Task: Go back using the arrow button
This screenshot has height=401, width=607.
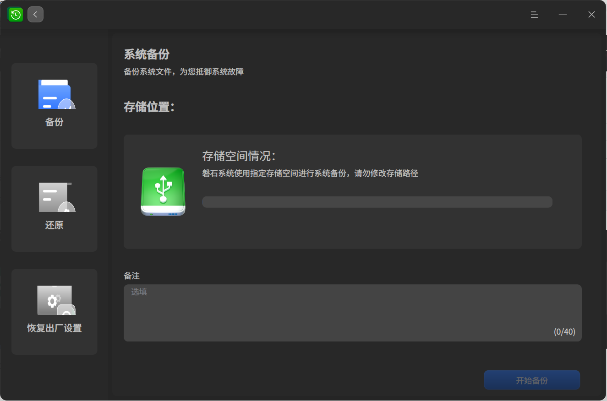Action: point(35,15)
